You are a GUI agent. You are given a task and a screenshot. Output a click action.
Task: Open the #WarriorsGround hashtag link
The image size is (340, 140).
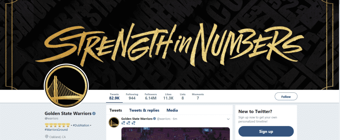tap(56, 130)
